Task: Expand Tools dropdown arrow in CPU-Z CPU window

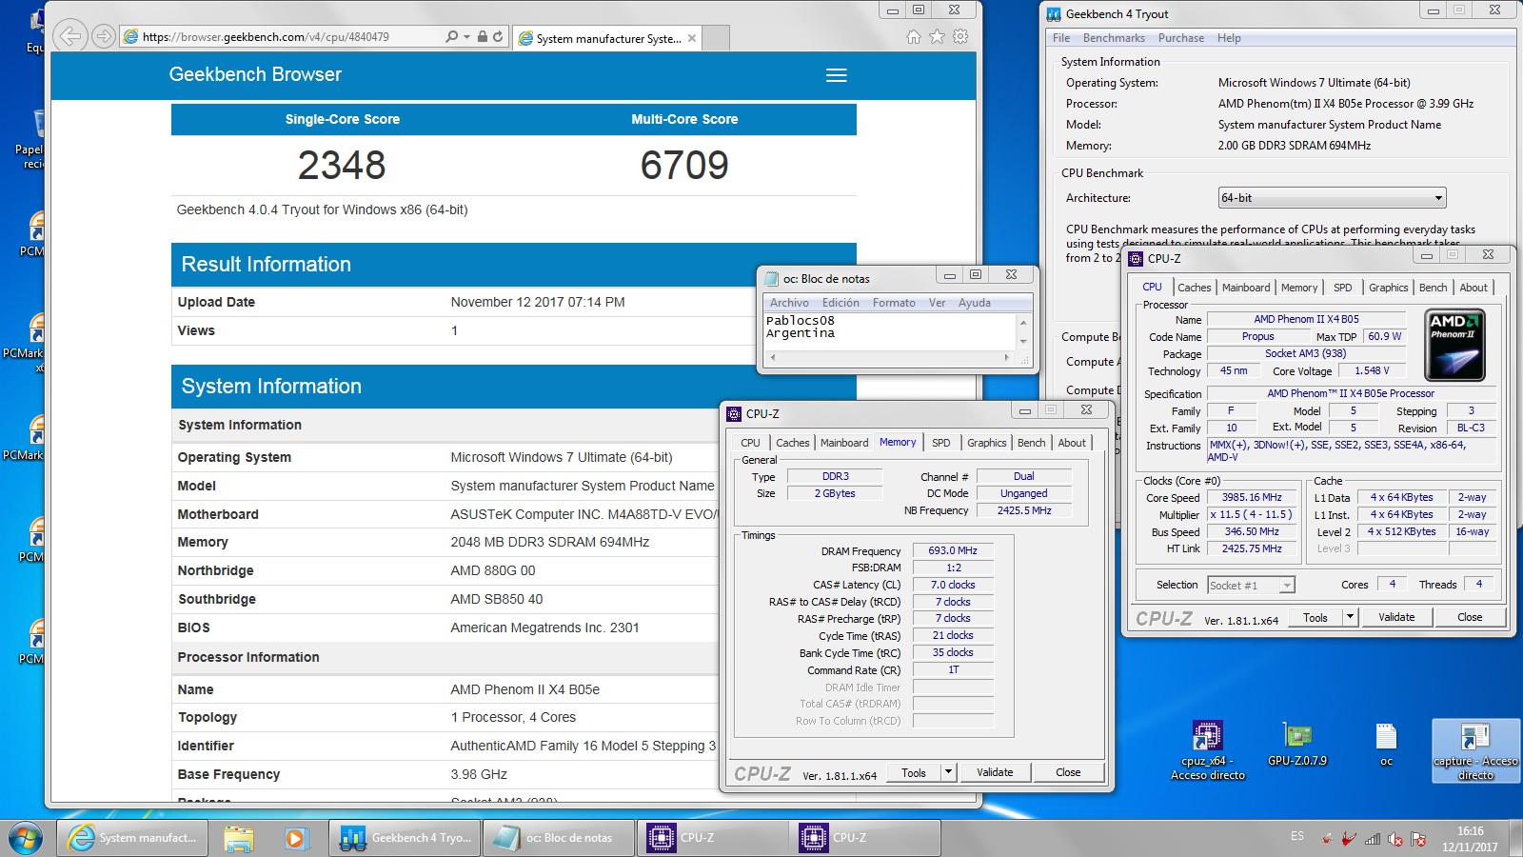Action: pos(1350,617)
